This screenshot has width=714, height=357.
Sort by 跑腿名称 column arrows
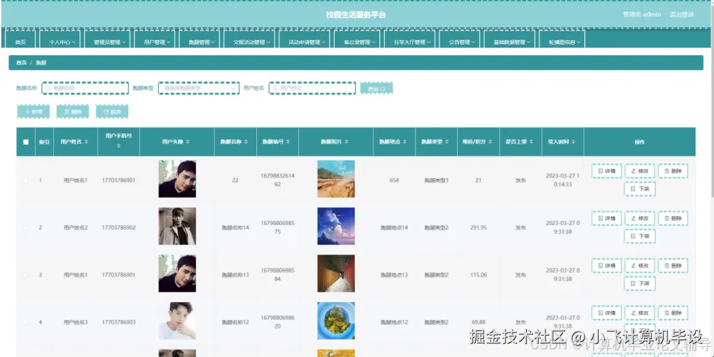246,142
